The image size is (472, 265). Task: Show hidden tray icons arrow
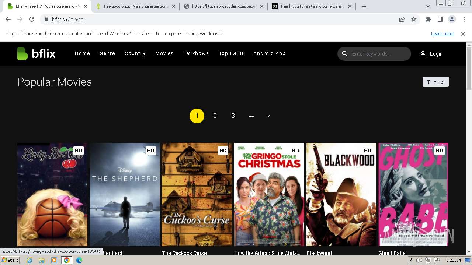[x=411, y=260]
